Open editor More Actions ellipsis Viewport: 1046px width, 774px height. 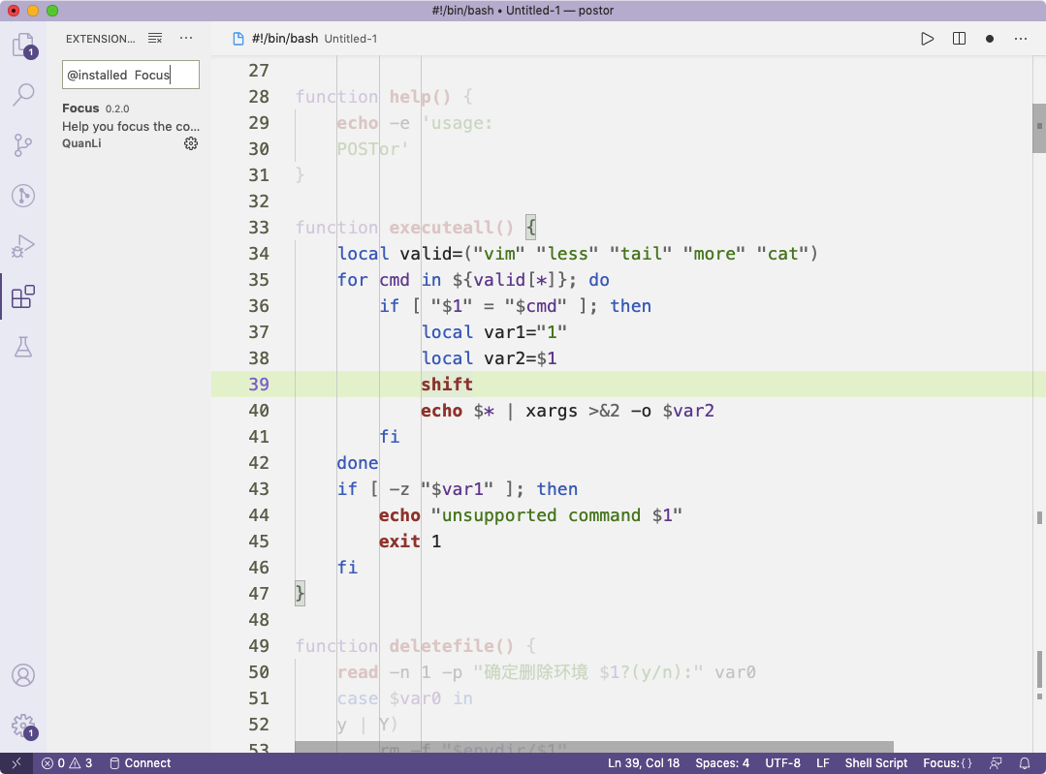click(x=1021, y=39)
